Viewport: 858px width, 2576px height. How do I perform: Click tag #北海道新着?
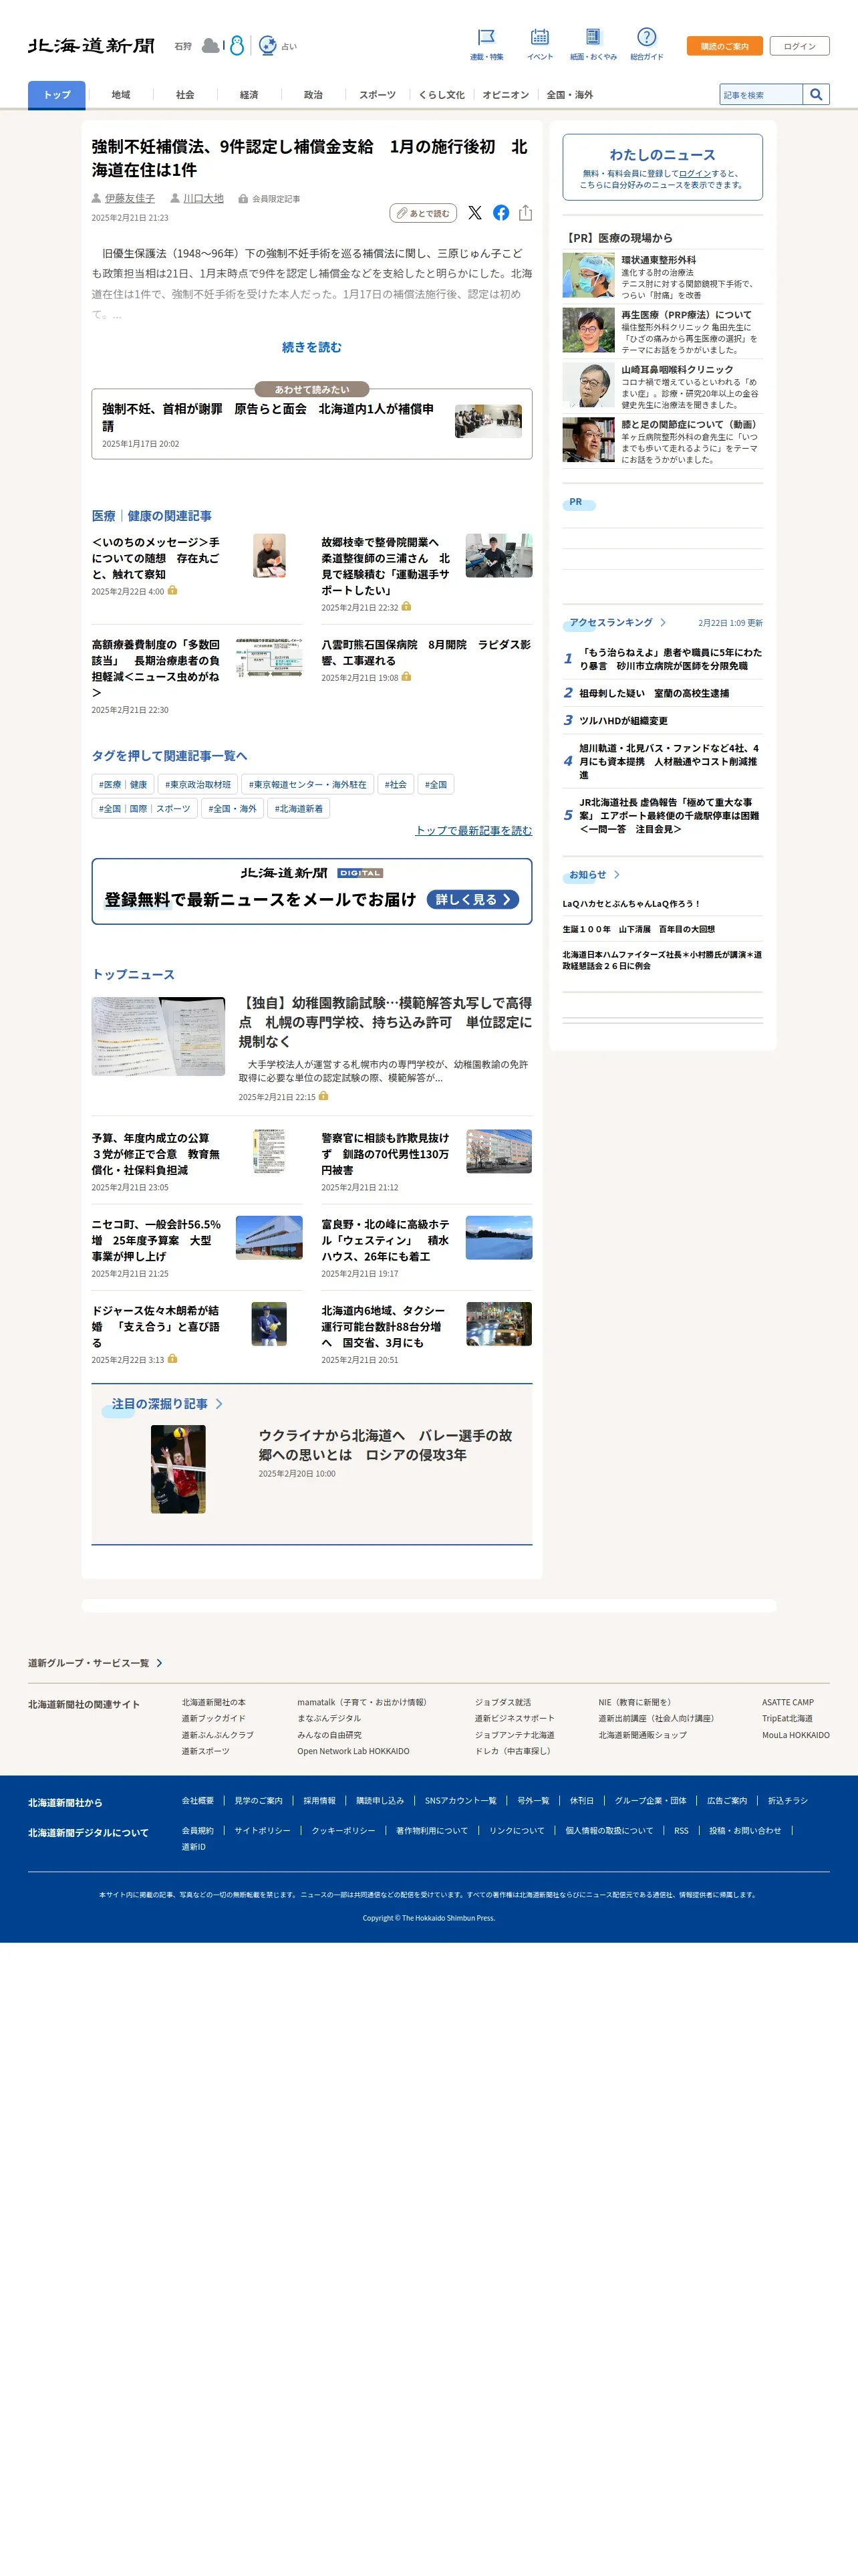299,808
